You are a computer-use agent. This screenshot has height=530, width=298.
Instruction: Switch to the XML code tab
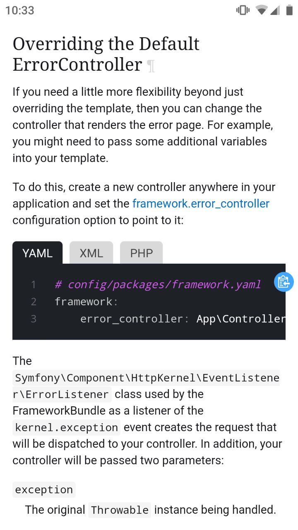[x=91, y=253]
